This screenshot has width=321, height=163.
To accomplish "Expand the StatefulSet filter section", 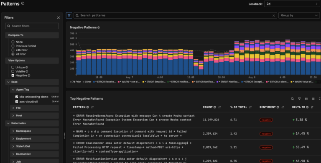I will pos(34,146).
